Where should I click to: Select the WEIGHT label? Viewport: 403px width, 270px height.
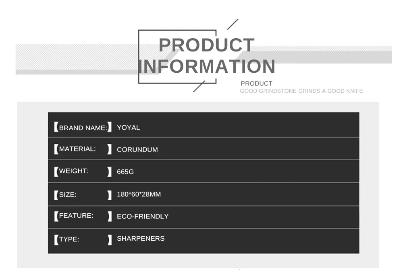[74, 171]
